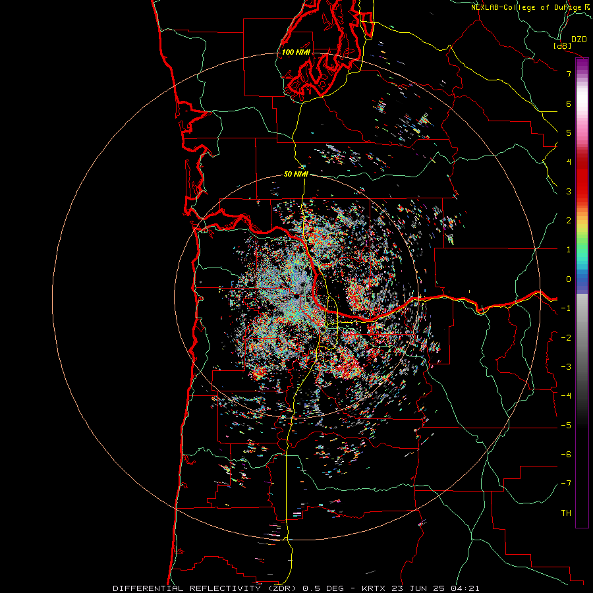Select the "[dB]" units label
Screen dimensions: 593x593
pos(563,45)
